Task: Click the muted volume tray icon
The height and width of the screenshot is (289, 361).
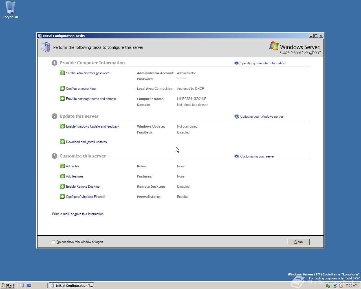Action: tap(341, 285)
